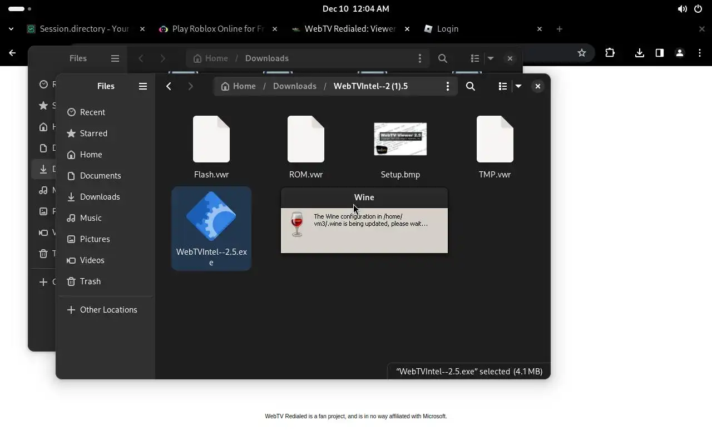Select the ROM.vwr file icon
712x445 pixels.
(x=306, y=139)
